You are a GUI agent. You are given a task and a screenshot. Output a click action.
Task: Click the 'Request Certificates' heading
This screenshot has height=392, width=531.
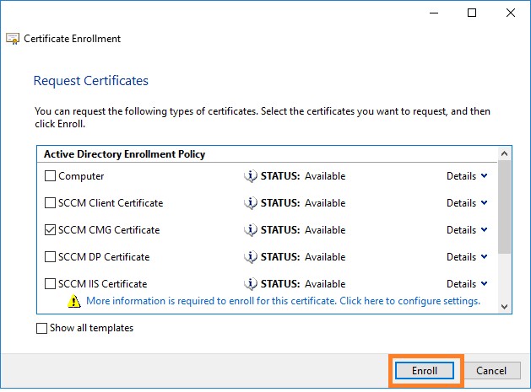tap(91, 81)
